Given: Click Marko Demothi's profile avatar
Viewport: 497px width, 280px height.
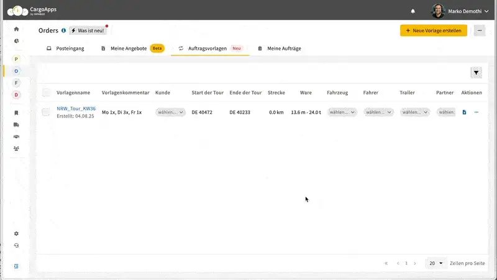Looking at the screenshot, I should point(438,11).
